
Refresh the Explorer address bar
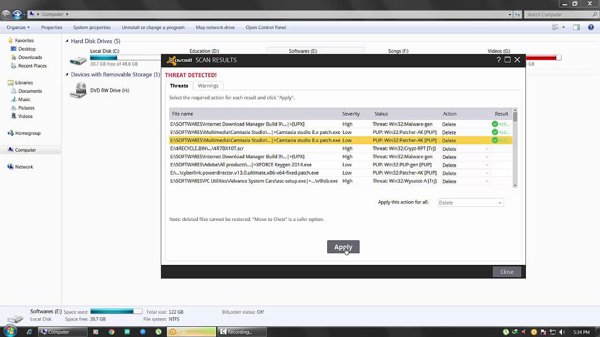(518, 15)
